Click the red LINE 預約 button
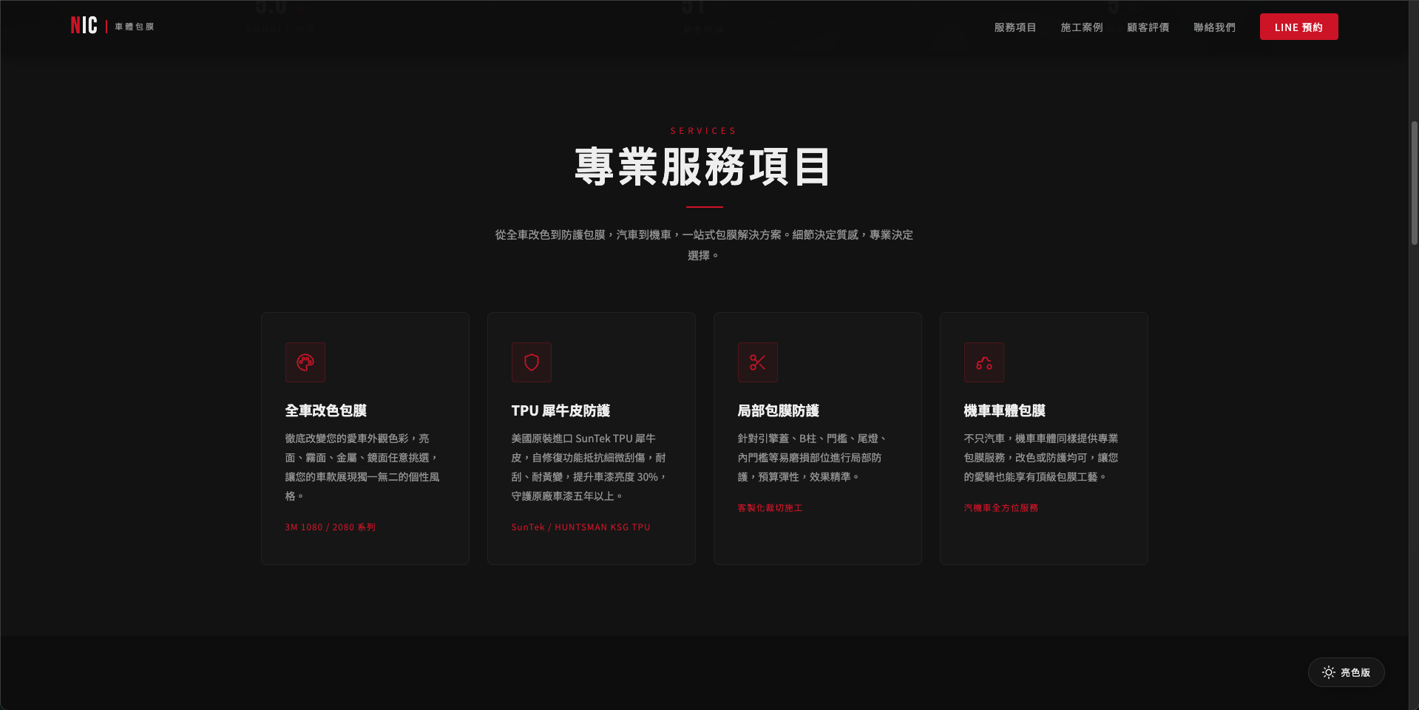The image size is (1419, 710). tap(1299, 27)
